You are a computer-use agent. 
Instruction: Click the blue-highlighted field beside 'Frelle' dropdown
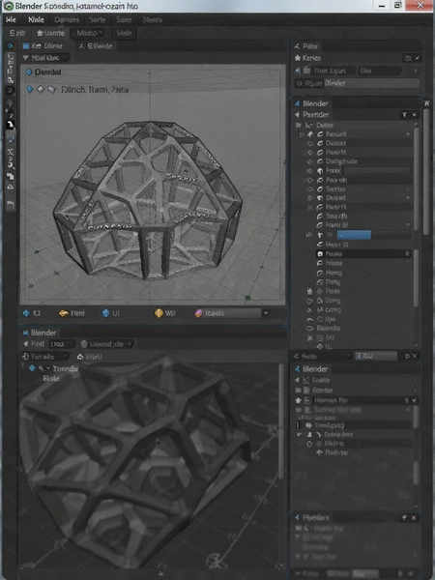click(376, 356)
